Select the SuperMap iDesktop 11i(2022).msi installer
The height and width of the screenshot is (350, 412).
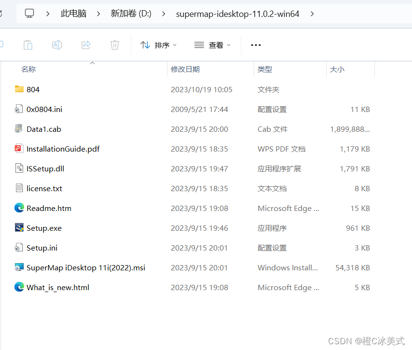pyautogui.click(x=85, y=267)
